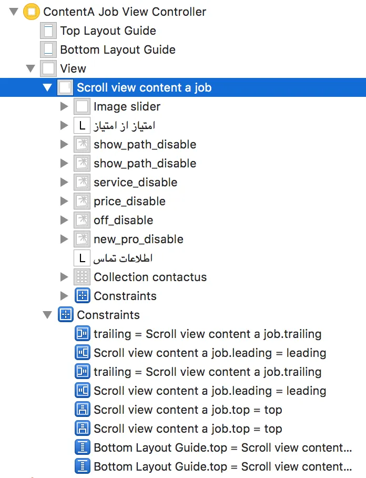
Task: Click the Bottom Layout Guide icon
Action: (x=48, y=49)
